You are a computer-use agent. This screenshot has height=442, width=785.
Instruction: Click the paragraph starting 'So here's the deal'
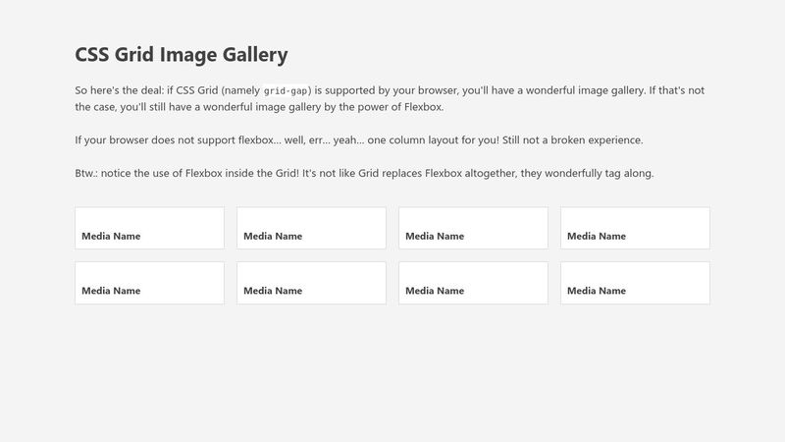pyautogui.click(x=390, y=98)
